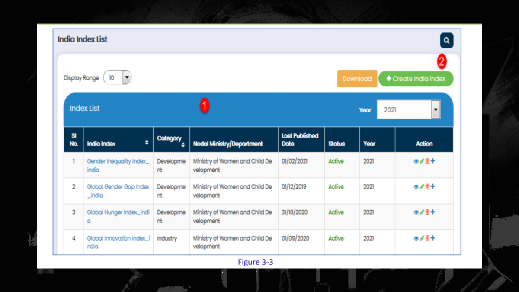
Task: Click plus icon for Global Innovation Index_india row
Action: [433, 238]
